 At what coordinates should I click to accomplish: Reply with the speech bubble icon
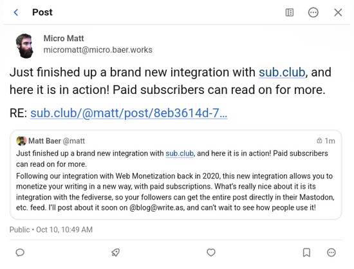(20, 252)
